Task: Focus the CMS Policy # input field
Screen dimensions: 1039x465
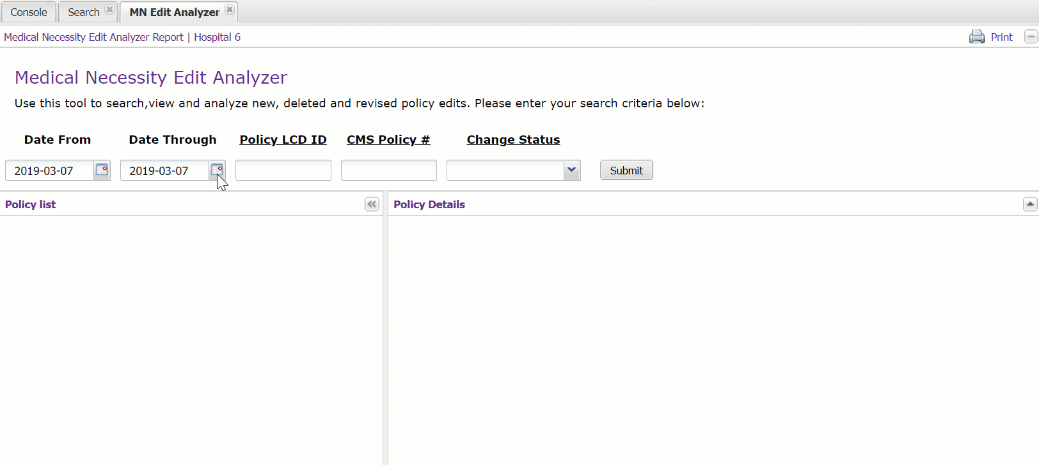Action: (388, 171)
